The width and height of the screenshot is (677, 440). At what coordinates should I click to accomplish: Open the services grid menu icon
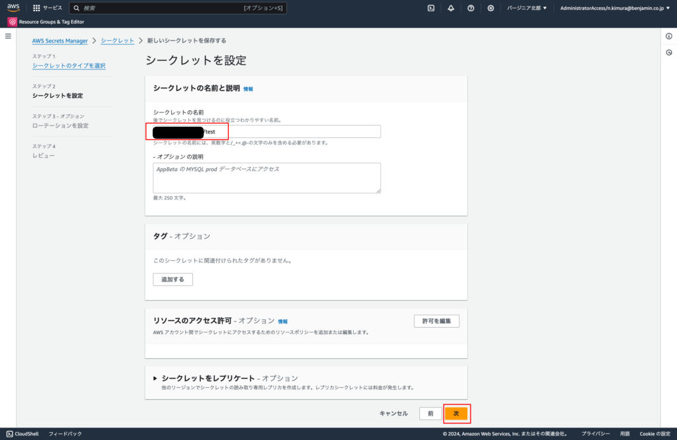36,8
